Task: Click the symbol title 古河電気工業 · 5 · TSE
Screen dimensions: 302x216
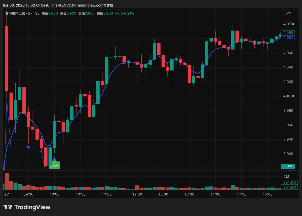Action: [22, 13]
